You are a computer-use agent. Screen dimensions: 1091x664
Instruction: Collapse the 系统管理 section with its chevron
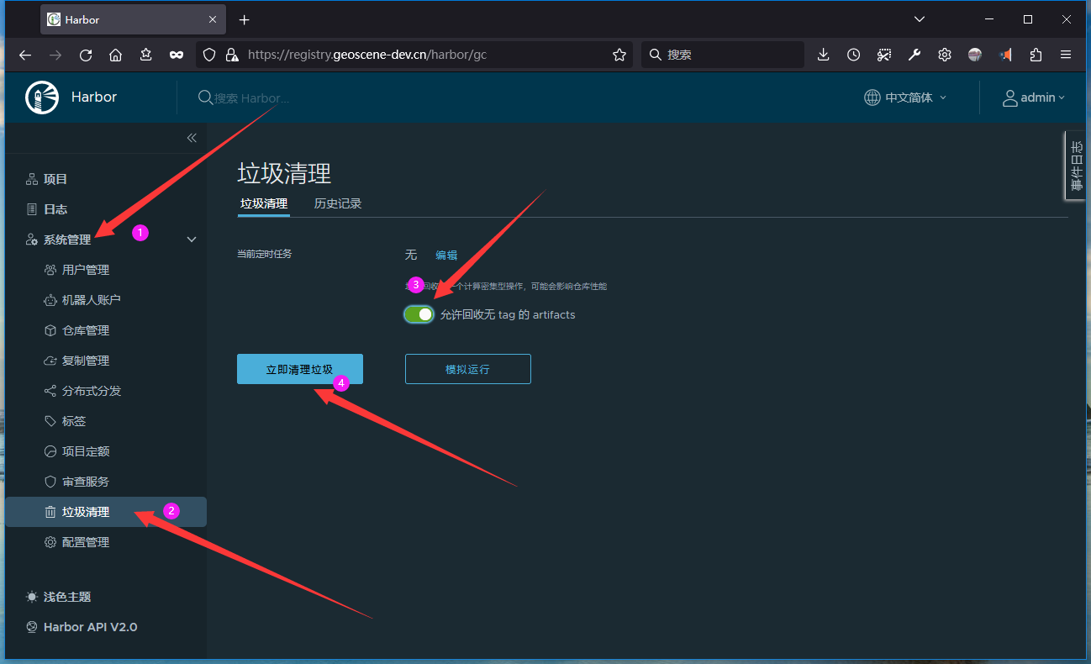pos(192,240)
